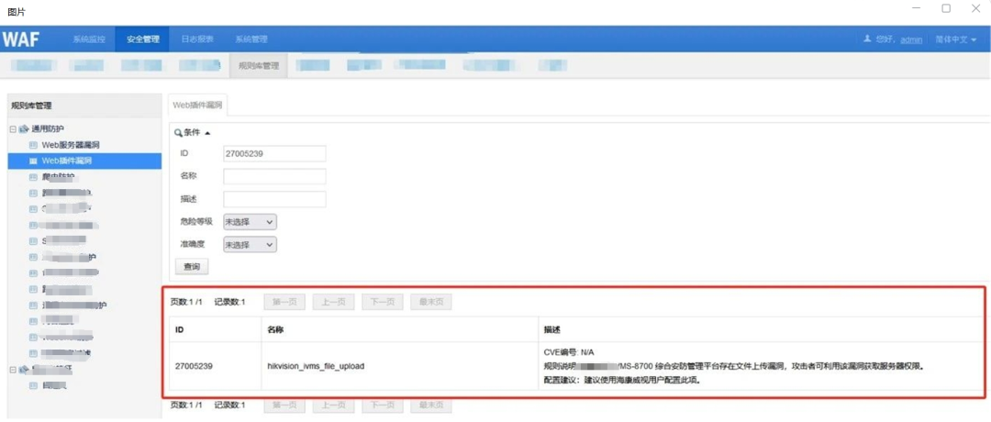The width and height of the screenshot is (991, 422).
Task: Switch to the Web插件漏洞 content tab
Action: coord(198,105)
